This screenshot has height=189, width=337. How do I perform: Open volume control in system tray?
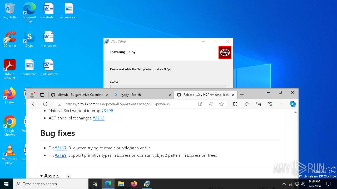click(303, 184)
